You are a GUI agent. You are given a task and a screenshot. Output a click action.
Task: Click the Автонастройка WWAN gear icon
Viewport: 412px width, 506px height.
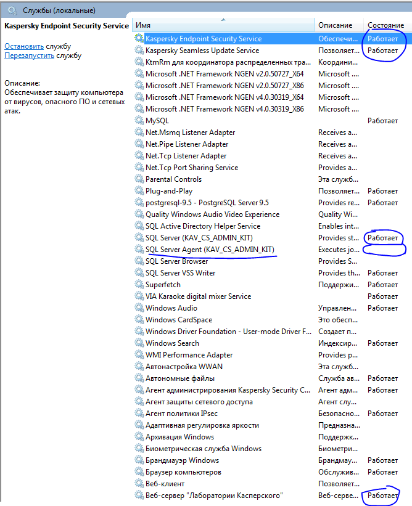139,366
